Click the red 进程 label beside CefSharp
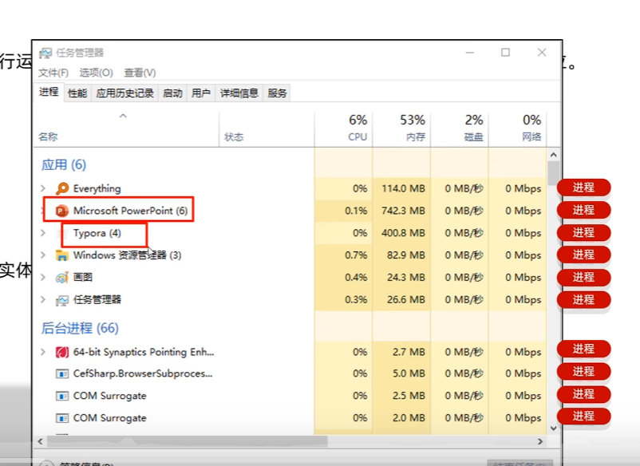Screen dimensions: 640x466 [x=583, y=371]
